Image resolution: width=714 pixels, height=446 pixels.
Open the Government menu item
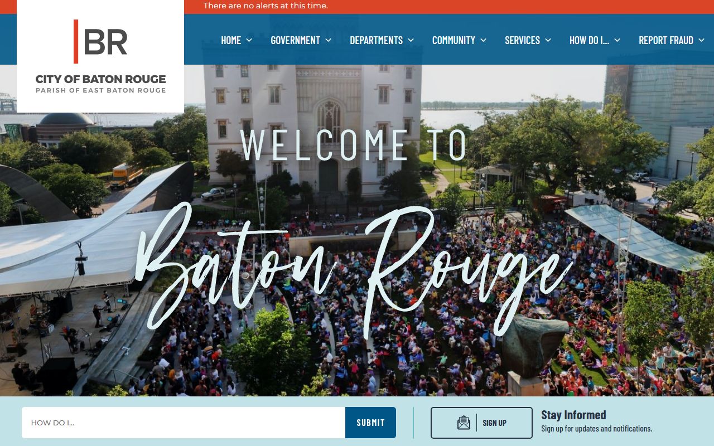[295, 40]
